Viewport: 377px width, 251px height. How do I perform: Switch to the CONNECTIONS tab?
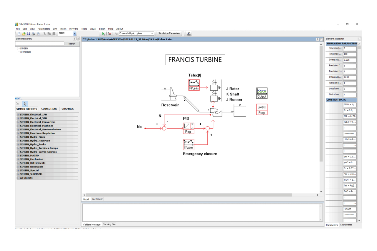tap(49, 109)
